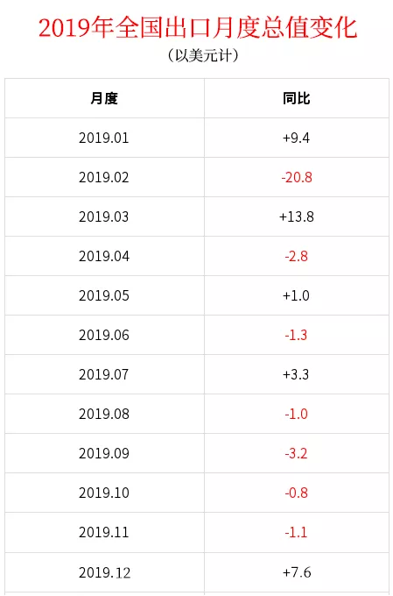This screenshot has height=596, width=393.
Task: Select the +3.3 value cell
Action: pyautogui.click(x=296, y=374)
